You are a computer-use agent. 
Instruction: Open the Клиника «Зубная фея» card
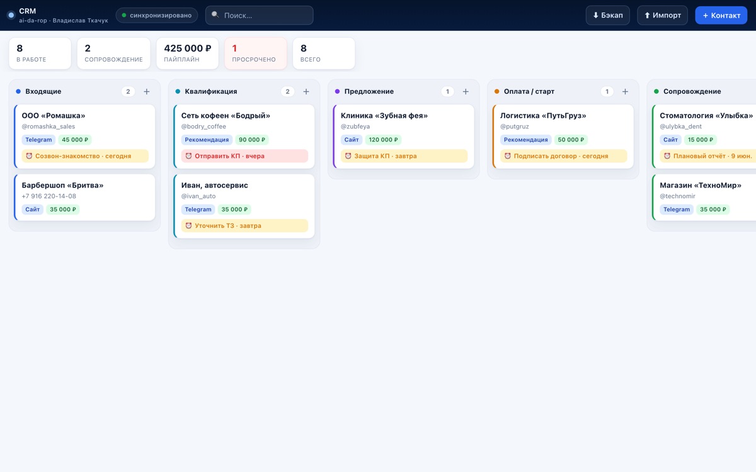pyautogui.click(x=403, y=137)
